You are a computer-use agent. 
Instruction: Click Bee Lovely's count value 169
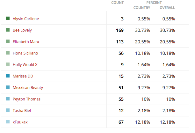(120, 30)
